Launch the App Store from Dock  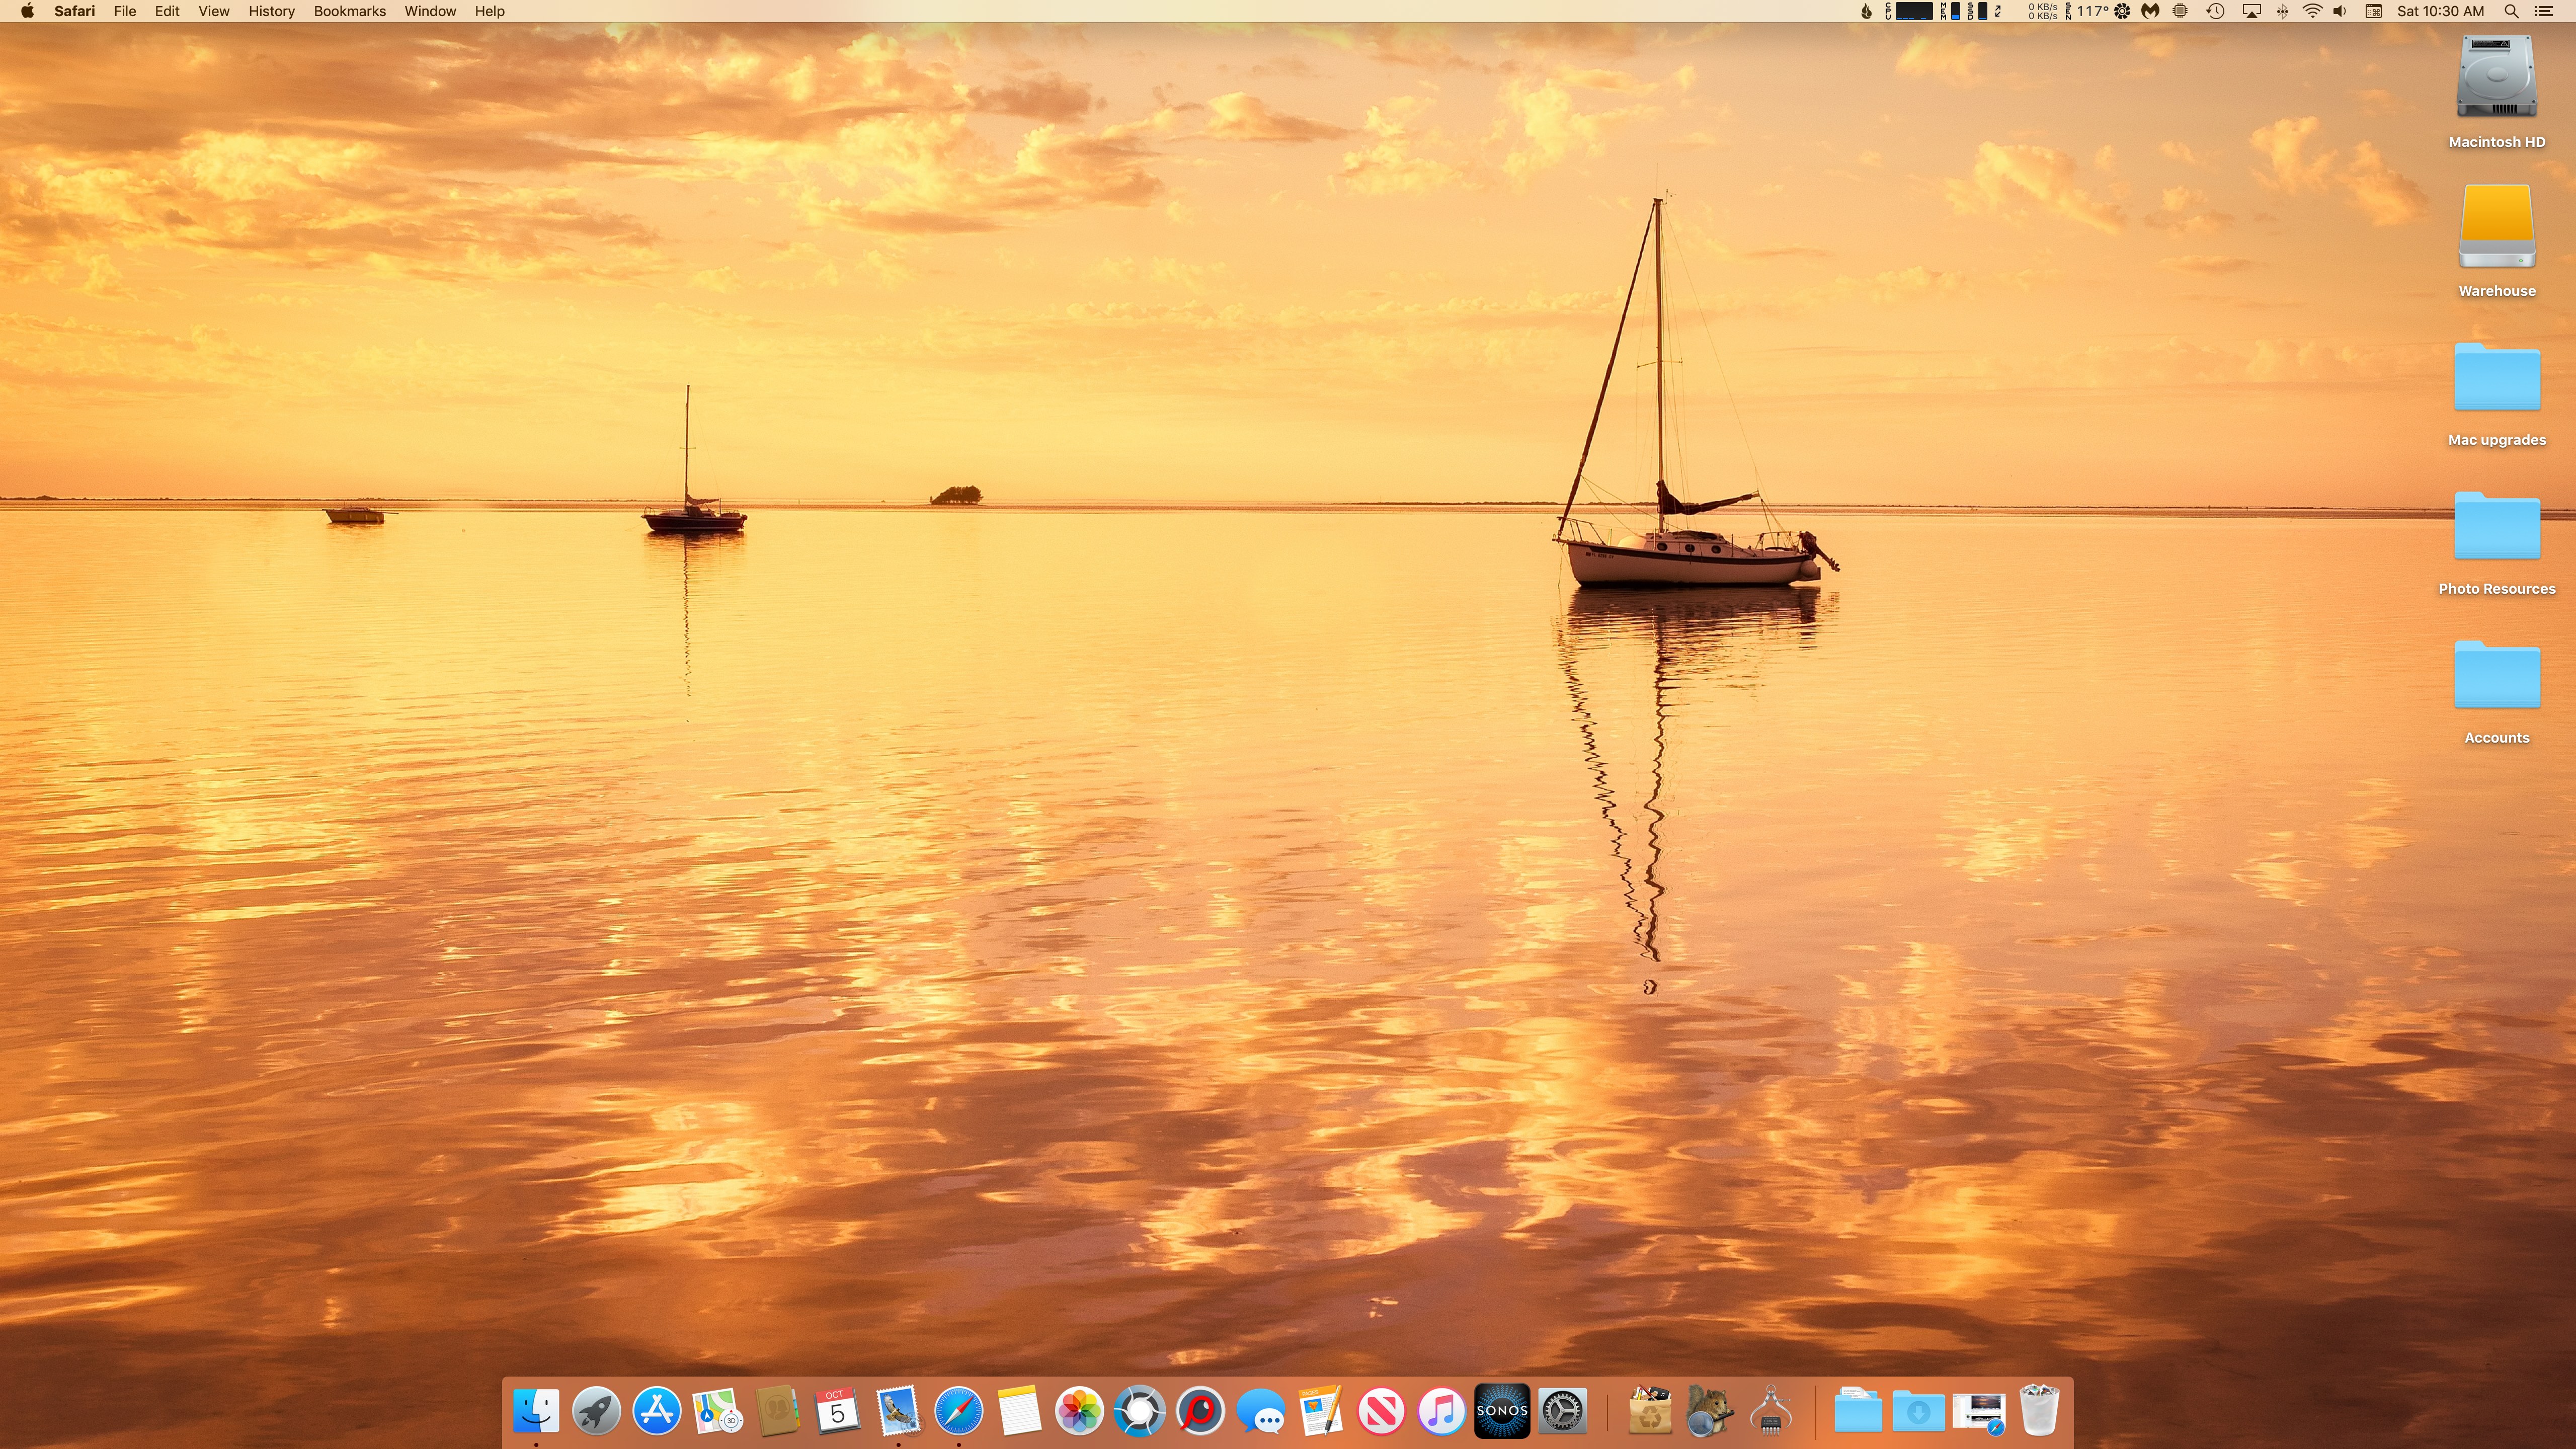coord(657,1411)
